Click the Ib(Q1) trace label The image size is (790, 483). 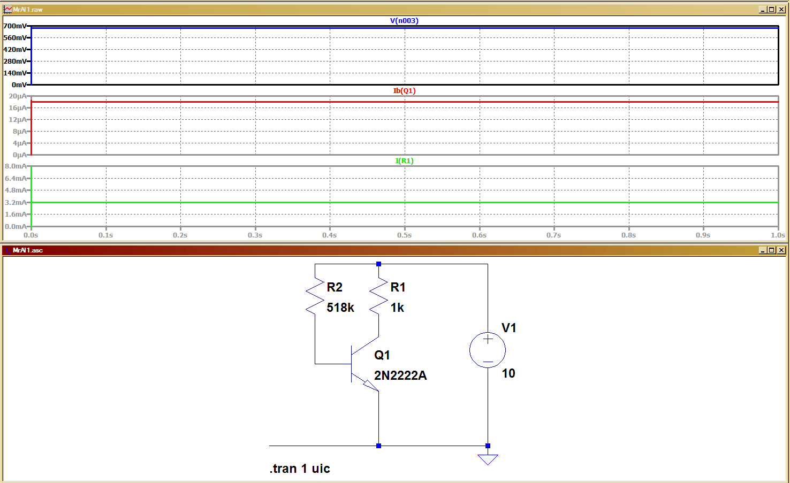pyautogui.click(x=404, y=90)
